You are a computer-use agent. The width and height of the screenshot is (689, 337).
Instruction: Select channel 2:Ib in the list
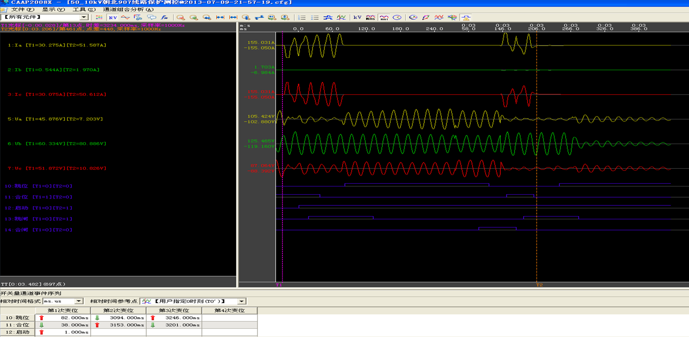tap(53, 69)
